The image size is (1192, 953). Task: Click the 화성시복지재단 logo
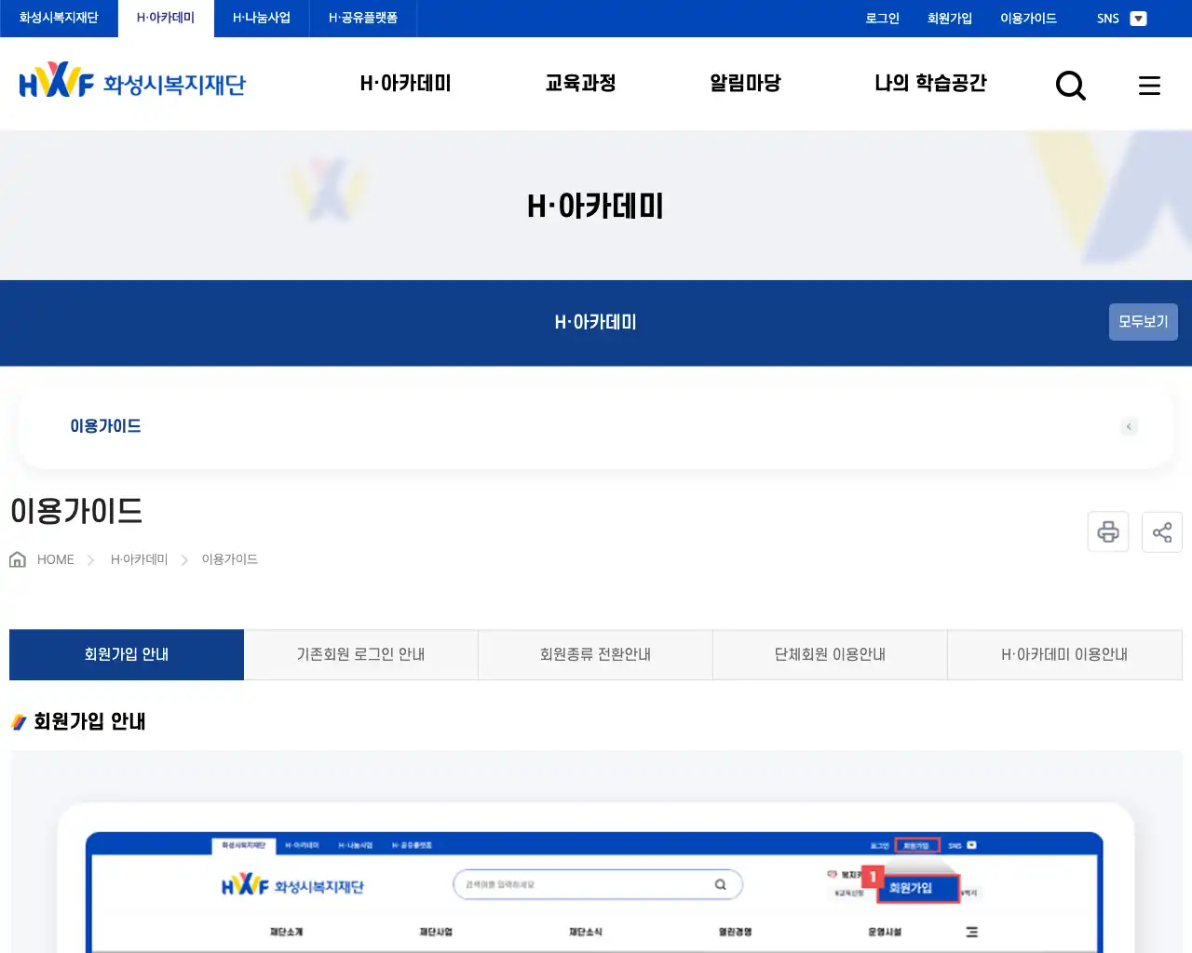(x=130, y=83)
